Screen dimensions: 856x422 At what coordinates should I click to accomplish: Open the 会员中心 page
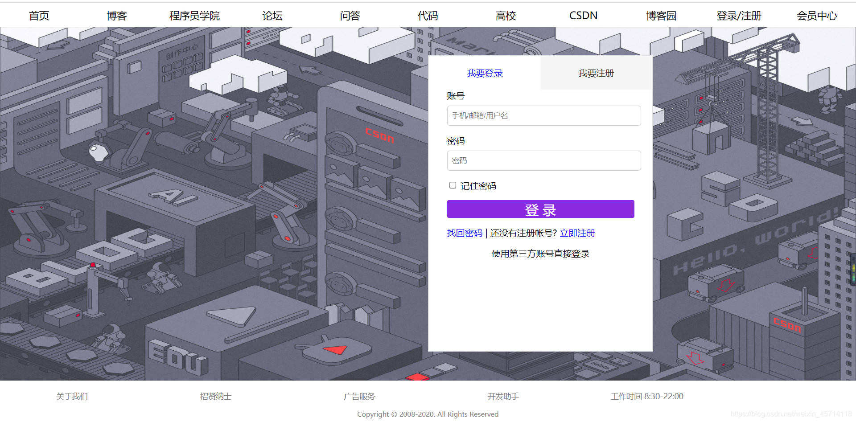click(816, 15)
